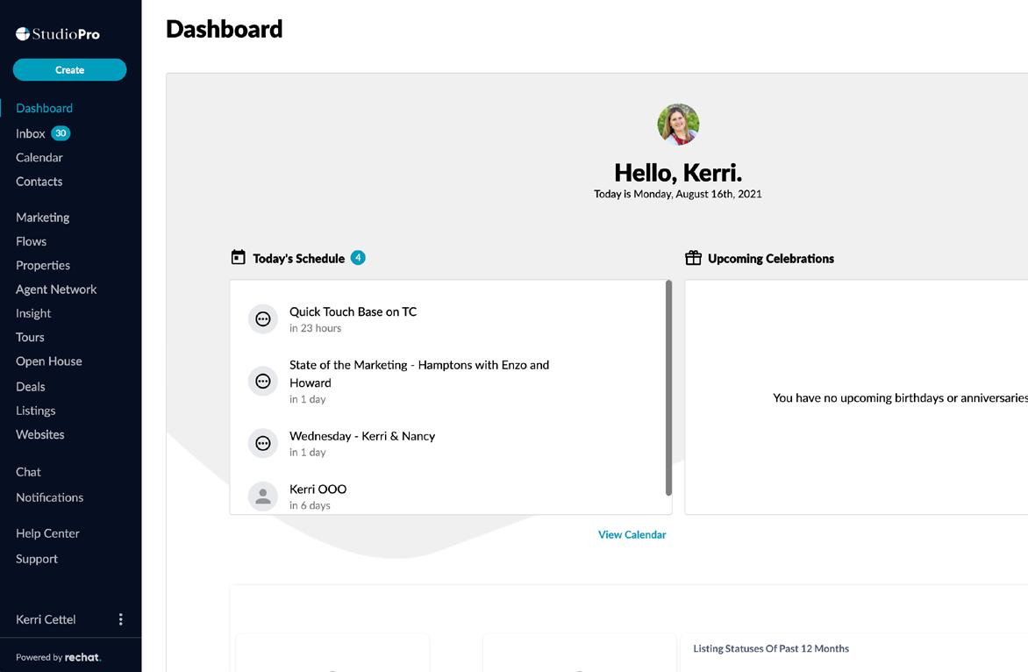Click the Kerri Cettel account name
The image size is (1028, 672).
point(46,619)
